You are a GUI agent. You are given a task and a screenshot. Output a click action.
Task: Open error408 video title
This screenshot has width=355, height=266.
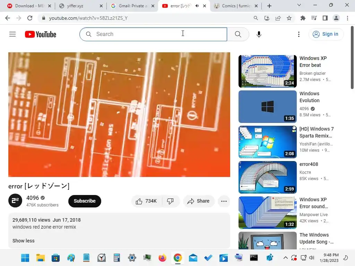(309, 164)
